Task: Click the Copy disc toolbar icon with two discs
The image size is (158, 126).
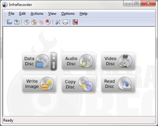Action: click(41, 22)
